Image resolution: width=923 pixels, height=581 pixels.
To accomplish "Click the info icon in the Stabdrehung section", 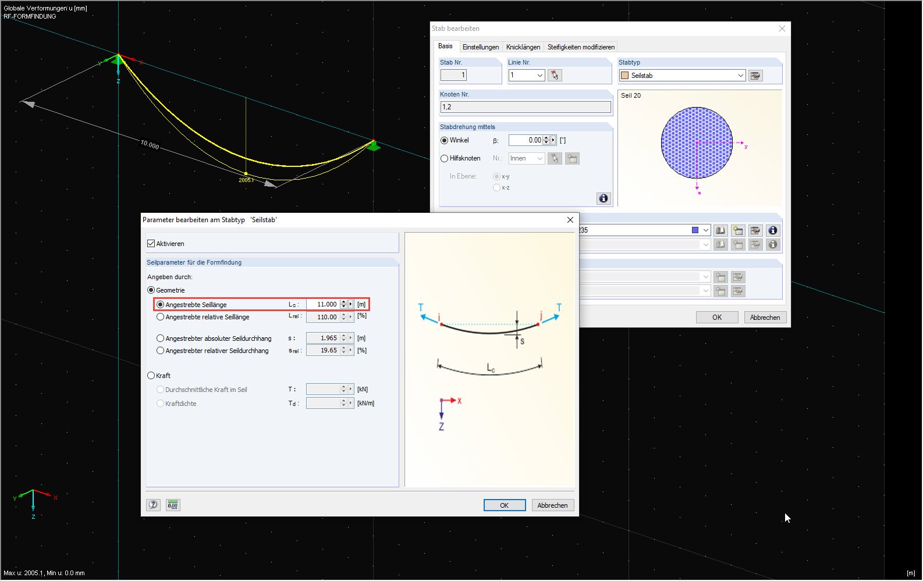I will [603, 198].
